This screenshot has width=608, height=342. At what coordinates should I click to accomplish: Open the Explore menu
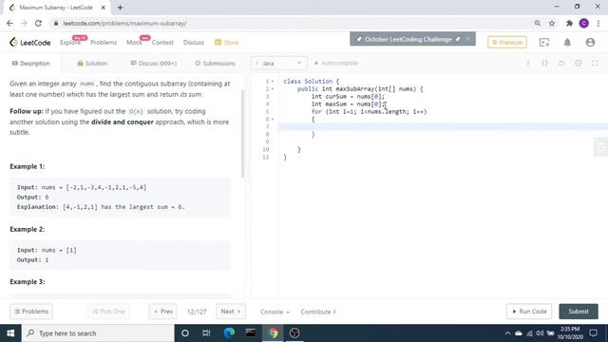[70, 42]
